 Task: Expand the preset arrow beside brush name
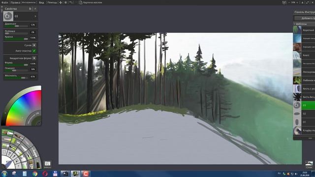click(35, 16)
